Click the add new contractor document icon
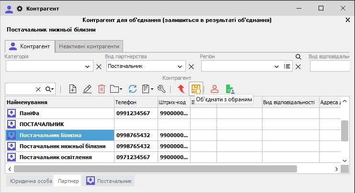This screenshot has height=193, width=355. [73, 89]
